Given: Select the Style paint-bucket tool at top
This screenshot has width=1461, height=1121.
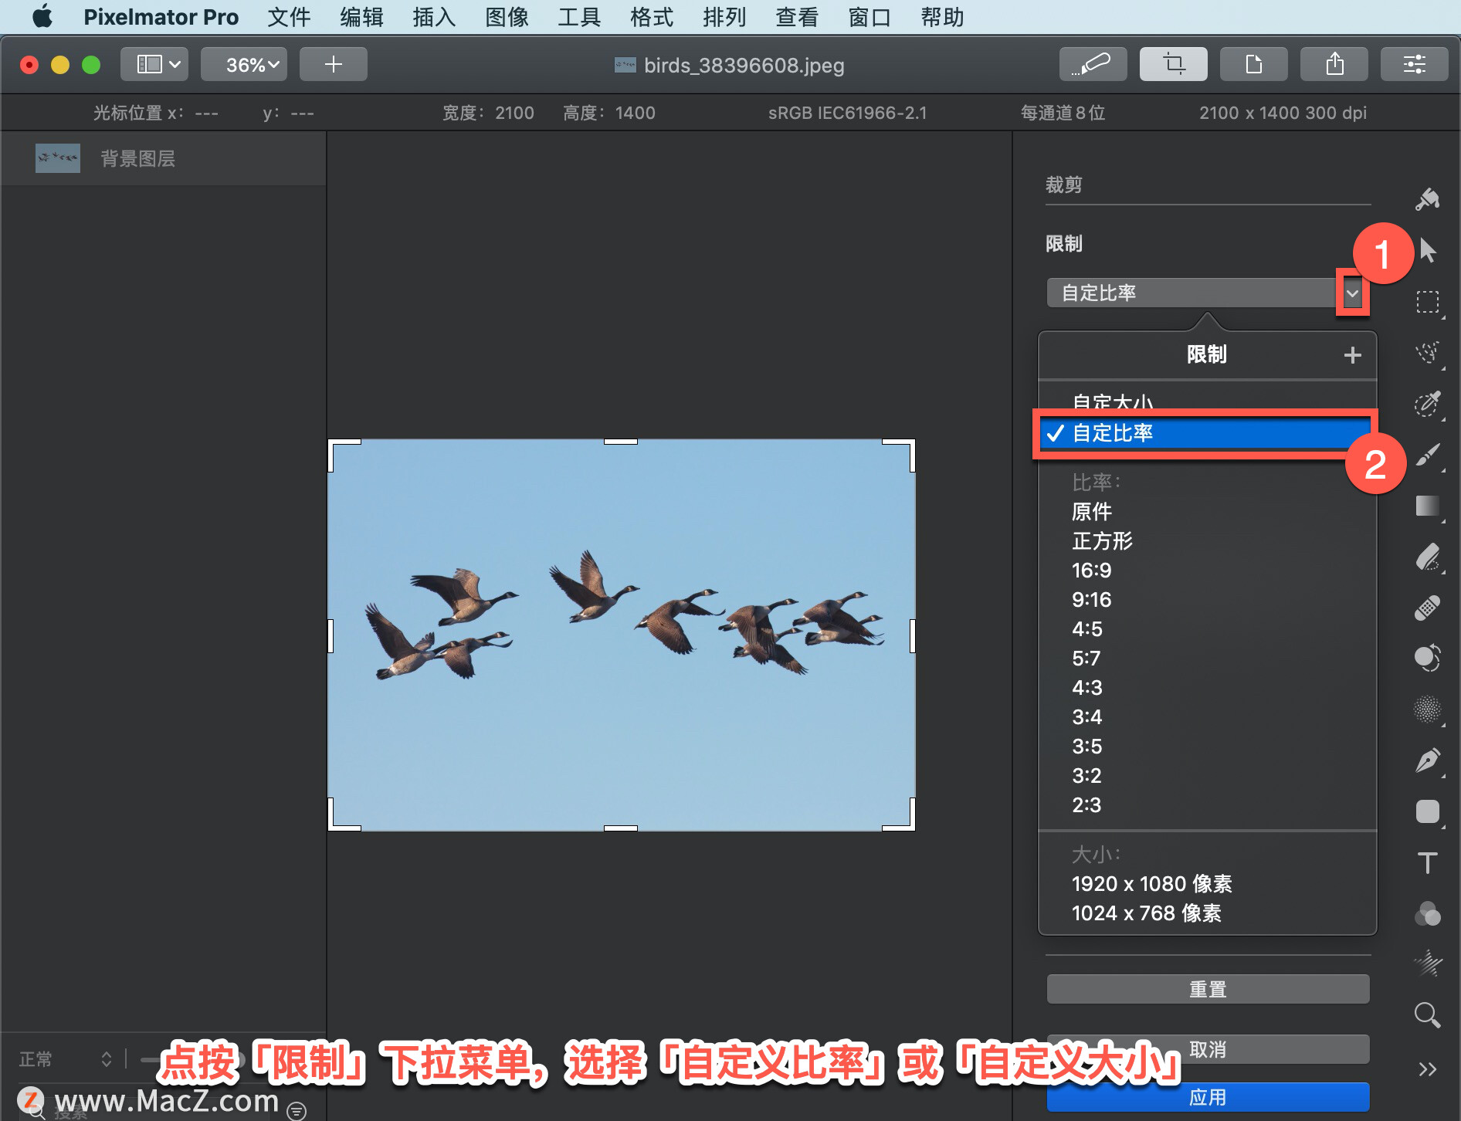Looking at the screenshot, I should (1428, 198).
